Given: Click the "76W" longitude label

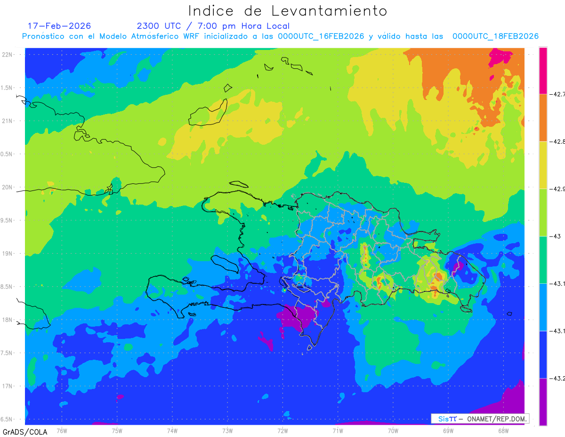Looking at the screenshot, I should 62,430.
